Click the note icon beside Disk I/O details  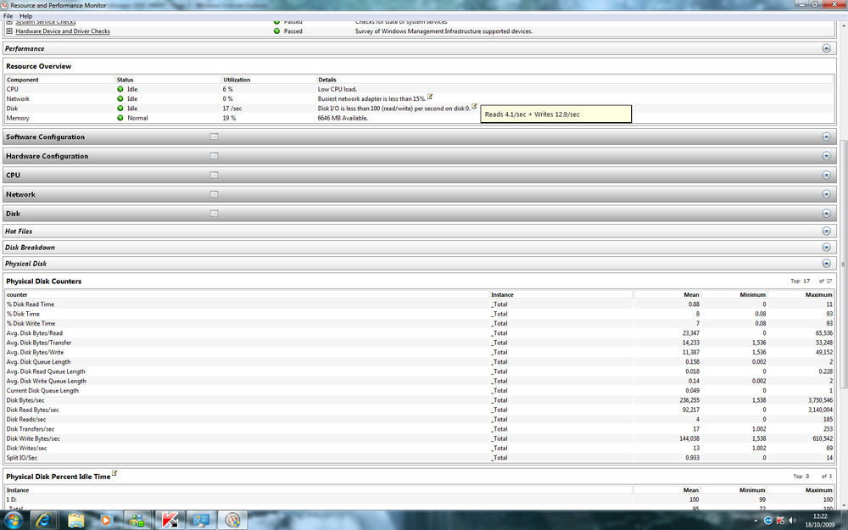click(x=474, y=106)
